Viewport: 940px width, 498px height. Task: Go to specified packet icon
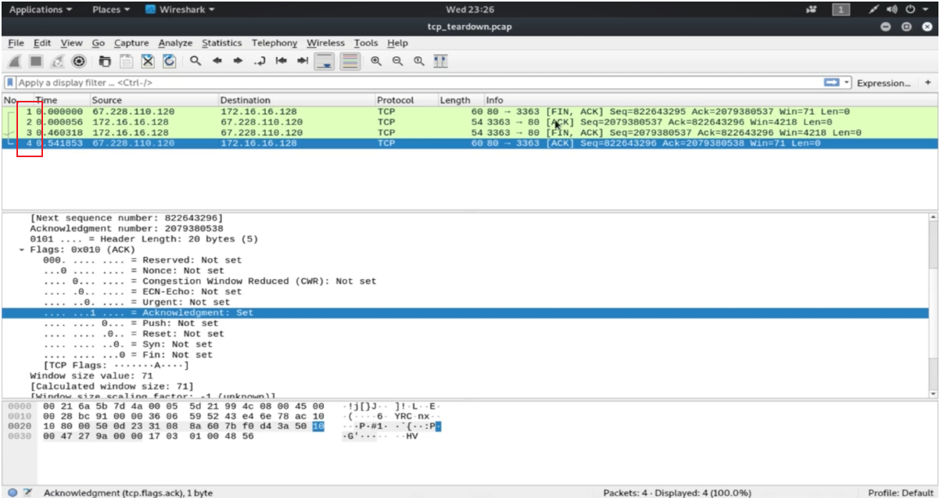pos(260,61)
